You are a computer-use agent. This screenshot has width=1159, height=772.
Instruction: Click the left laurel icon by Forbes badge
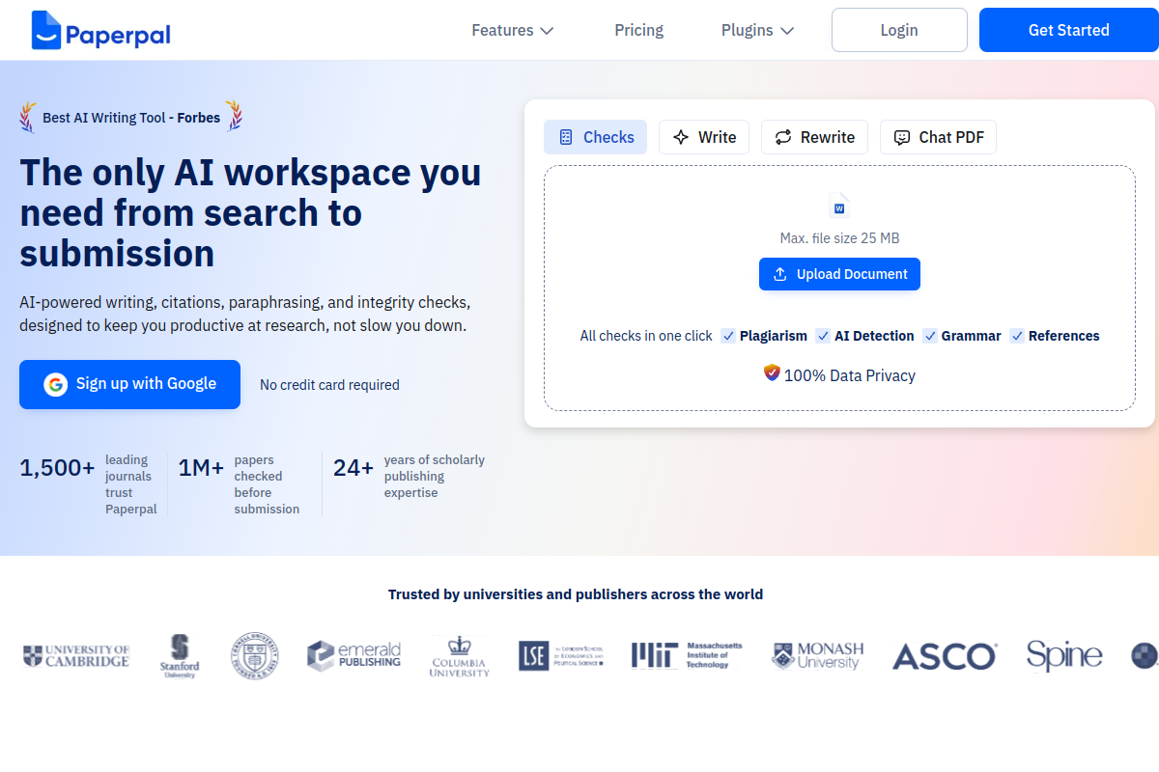tap(28, 117)
